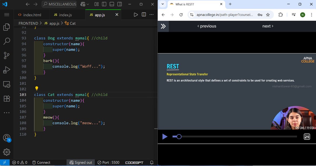Open a new Chrome tab
This screenshot has width=316, height=166.
click(x=230, y=4)
